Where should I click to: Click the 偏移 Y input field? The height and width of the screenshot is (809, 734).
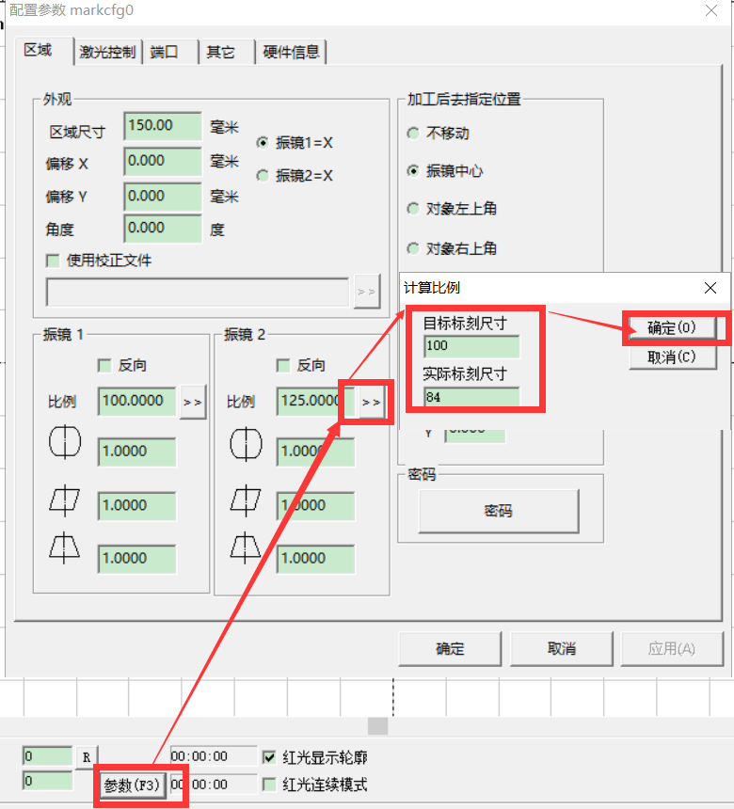[x=163, y=196]
